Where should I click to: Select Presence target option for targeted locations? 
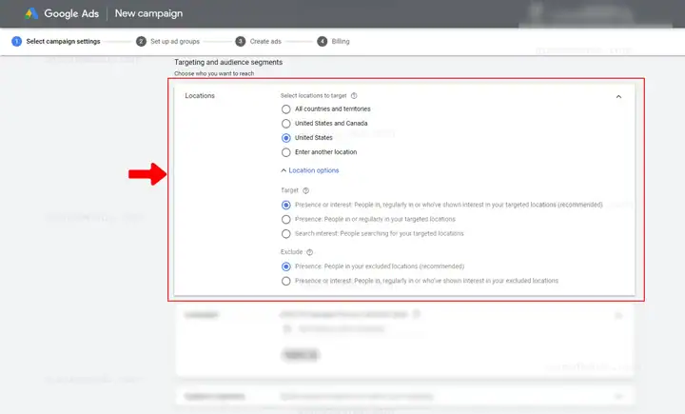click(285, 220)
